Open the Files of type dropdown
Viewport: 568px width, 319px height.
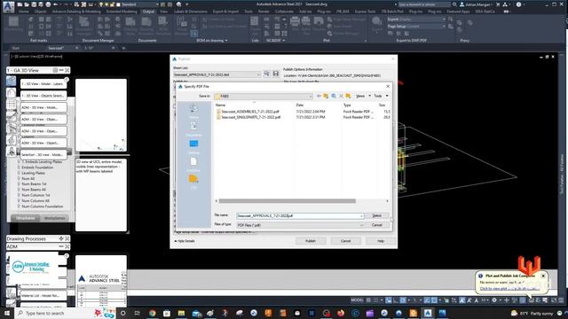coord(361,225)
